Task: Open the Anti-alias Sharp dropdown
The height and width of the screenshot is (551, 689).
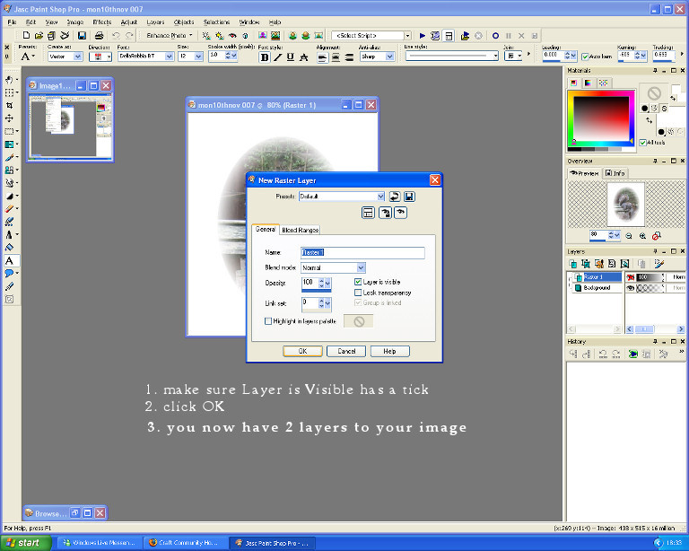Action: pos(389,57)
